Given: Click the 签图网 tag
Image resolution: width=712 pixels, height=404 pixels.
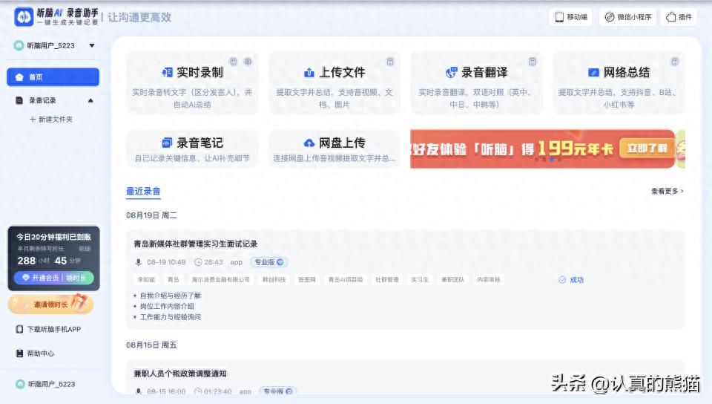Looking at the screenshot, I should 307,280.
